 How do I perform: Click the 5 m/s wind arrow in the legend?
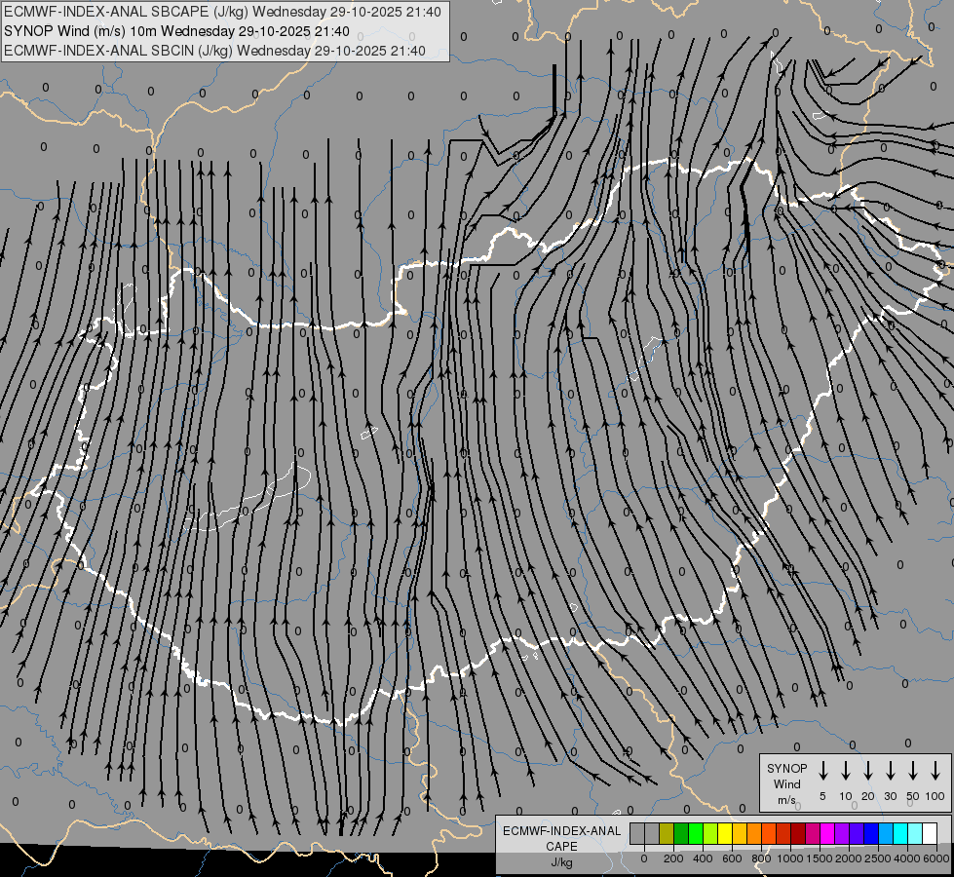822,771
